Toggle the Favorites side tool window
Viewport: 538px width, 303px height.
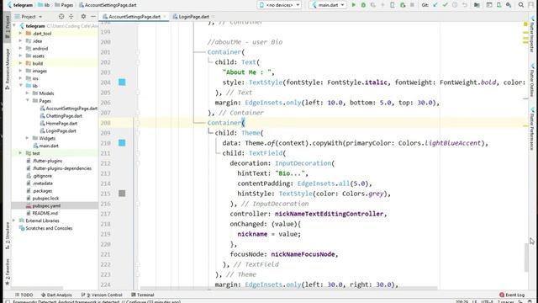[x=7, y=272]
